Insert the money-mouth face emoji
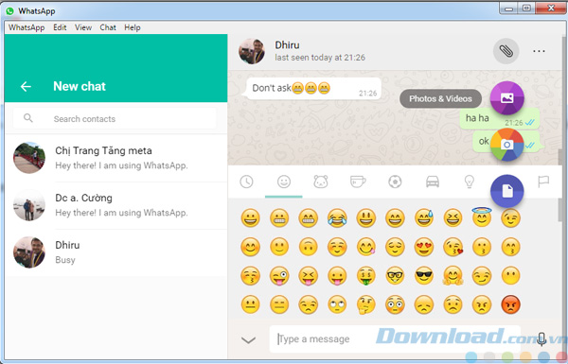 (365, 276)
